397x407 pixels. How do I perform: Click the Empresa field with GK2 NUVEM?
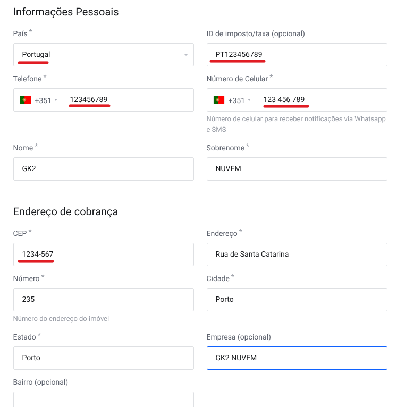click(x=297, y=358)
